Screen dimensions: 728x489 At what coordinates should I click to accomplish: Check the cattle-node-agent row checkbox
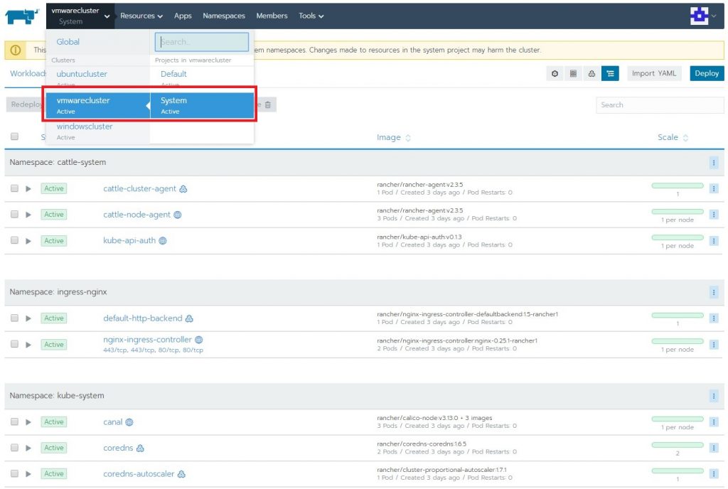[x=14, y=215]
